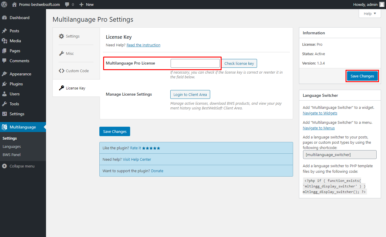Click the Appearance paintbrush icon

tap(4, 74)
